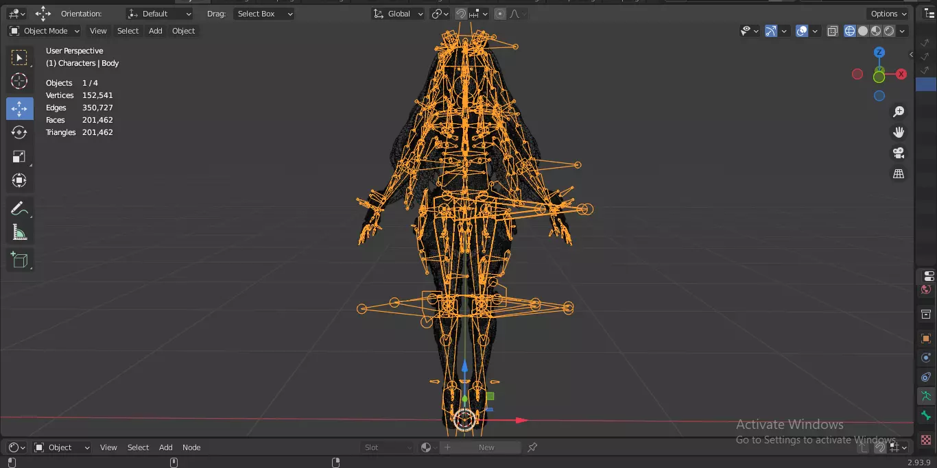Viewport: 937px width, 468px height.
Task: Select the Annotate tool
Action: pyautogui.click(x=19, y=208)
